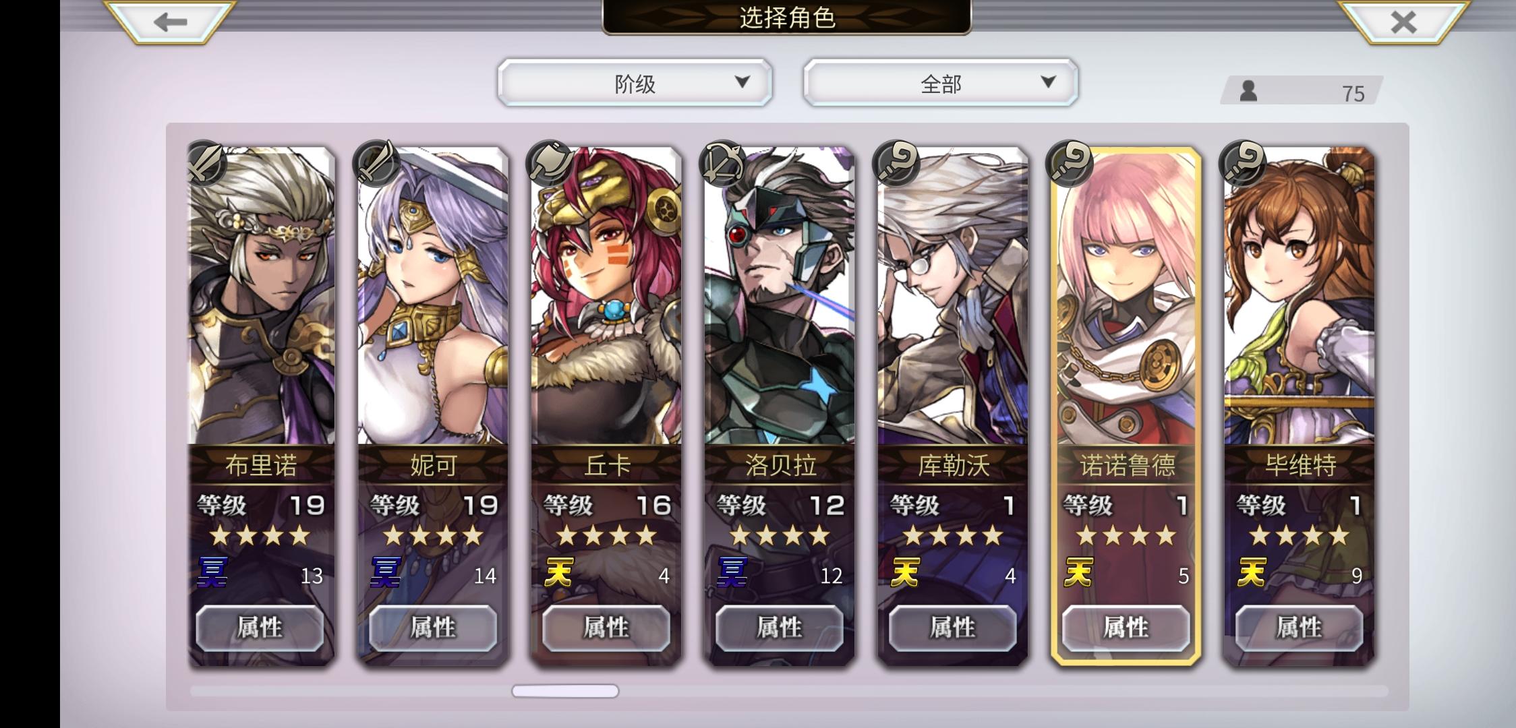The width and height of the screenshot is (1516, 728).
Task: Open the 全部 filter dropdown
Action: (x=941, y=83)
